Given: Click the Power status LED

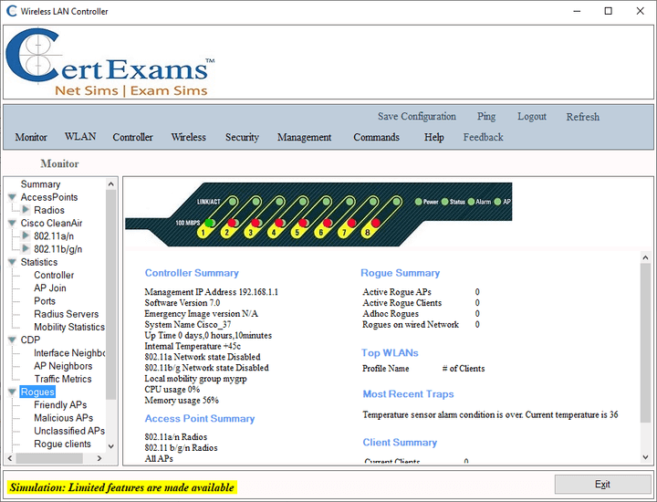Looking at the screenshot, I should tap(418, 202).
